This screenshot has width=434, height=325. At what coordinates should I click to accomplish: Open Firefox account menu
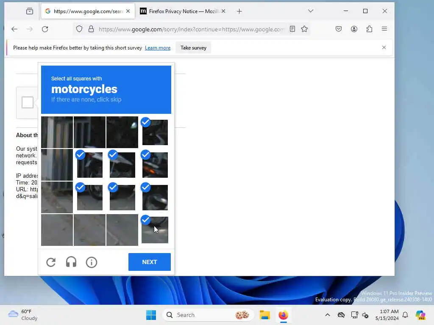point(354,29)
